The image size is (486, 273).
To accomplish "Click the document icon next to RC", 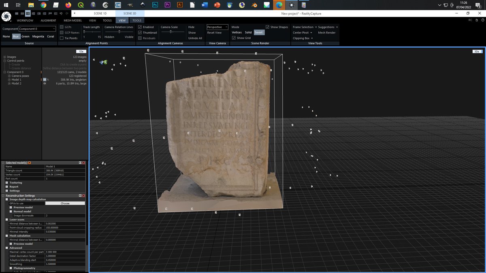I will [476, 20].
